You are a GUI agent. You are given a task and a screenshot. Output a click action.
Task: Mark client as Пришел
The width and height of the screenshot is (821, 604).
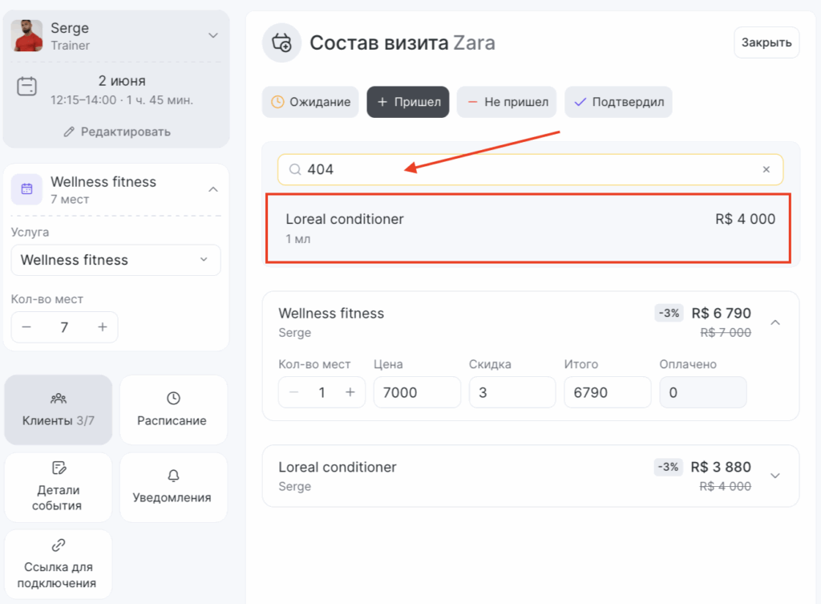[408, 102]
